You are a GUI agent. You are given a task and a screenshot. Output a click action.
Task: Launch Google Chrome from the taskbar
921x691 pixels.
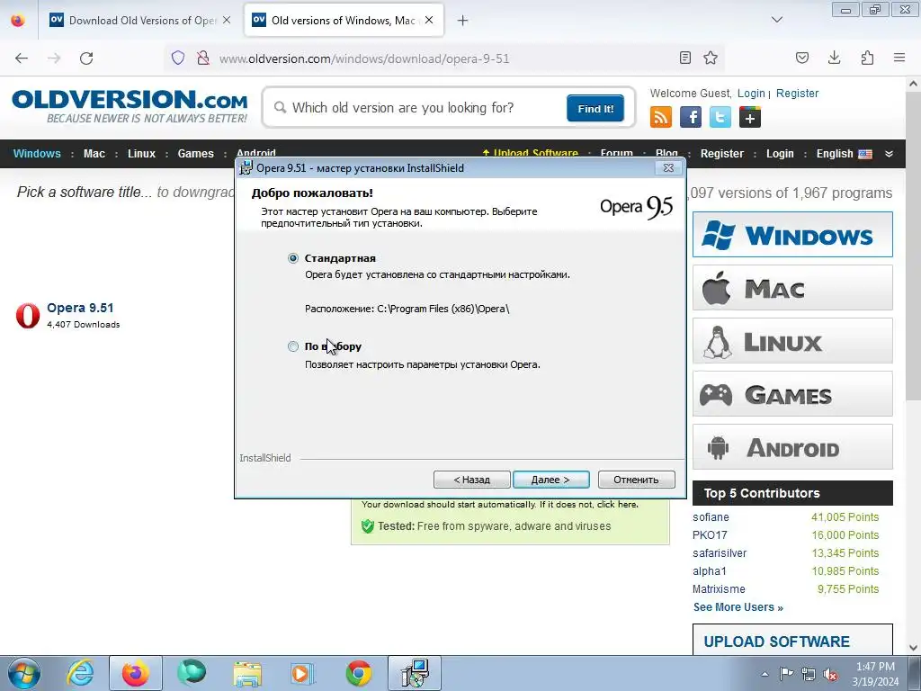click(358, 673)
